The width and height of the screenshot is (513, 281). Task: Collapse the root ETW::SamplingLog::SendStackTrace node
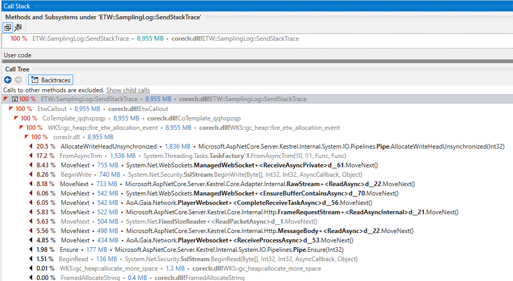6,99
